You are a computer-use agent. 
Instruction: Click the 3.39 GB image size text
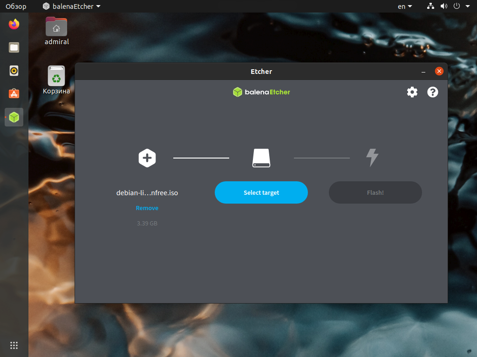(147, 224)
